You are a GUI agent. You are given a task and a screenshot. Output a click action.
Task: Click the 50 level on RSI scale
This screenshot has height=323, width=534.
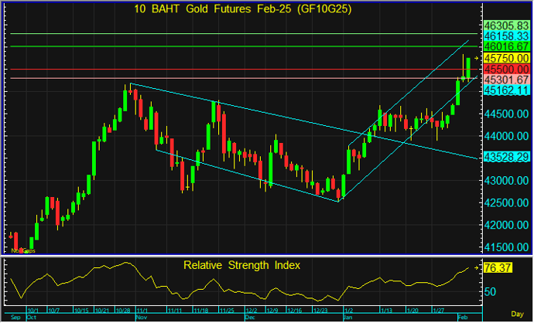click(491, 291)
